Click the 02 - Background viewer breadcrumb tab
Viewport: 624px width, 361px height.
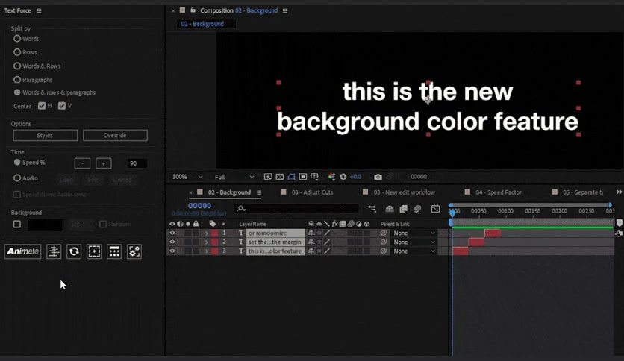202,24
